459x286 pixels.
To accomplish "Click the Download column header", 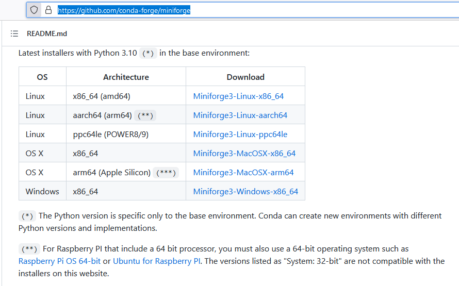I will [245, 77].
